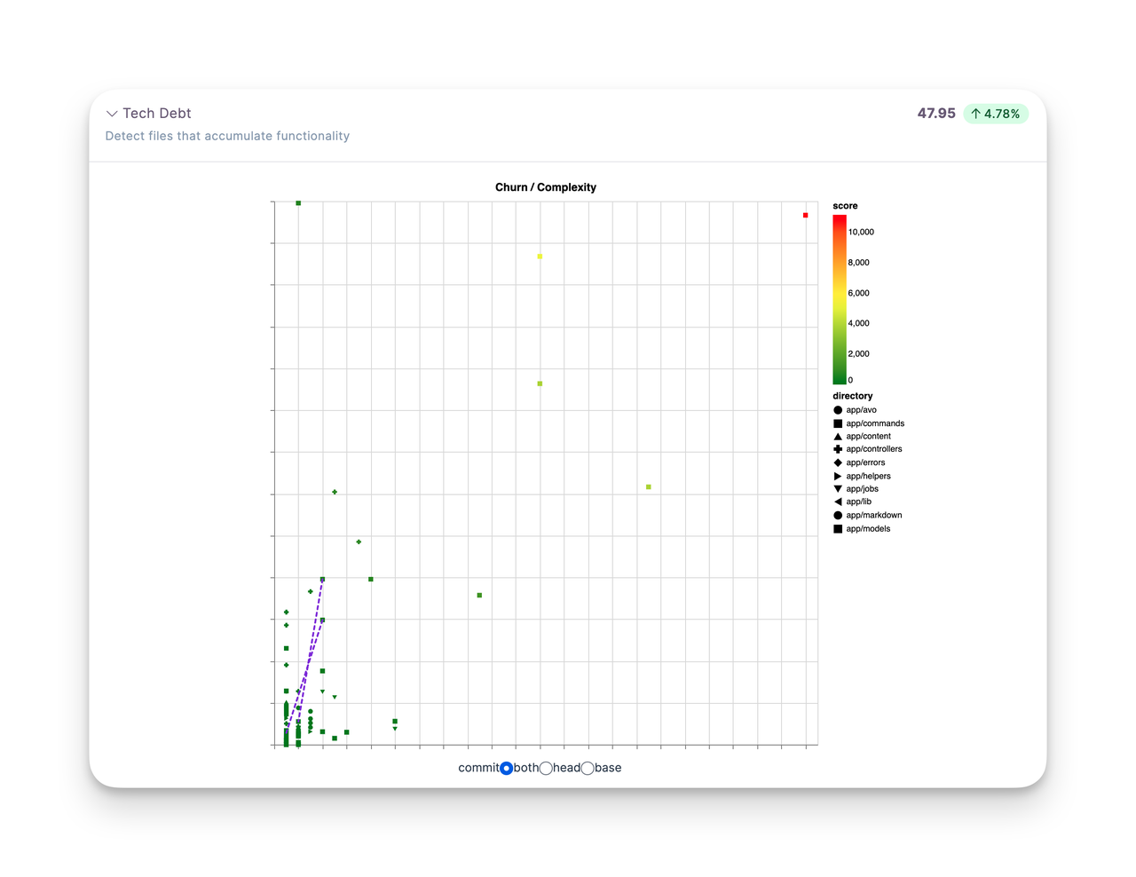Click the 47.95 score value

[x=936, y=114]
